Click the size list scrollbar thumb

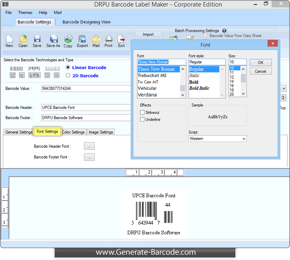(x=244, y=78)
